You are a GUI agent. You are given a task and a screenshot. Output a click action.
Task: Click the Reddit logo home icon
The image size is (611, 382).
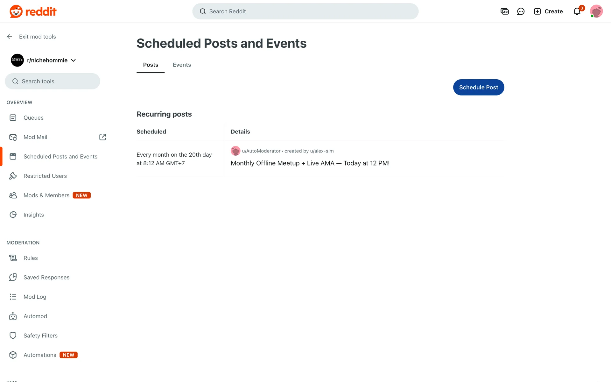[16, 11]
